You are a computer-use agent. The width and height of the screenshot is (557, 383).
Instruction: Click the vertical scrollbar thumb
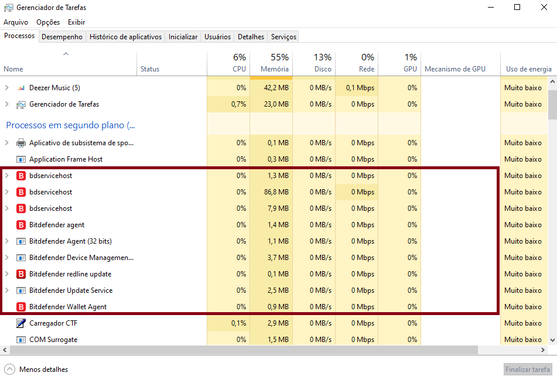pyautogui.click(x=552, y=104)
